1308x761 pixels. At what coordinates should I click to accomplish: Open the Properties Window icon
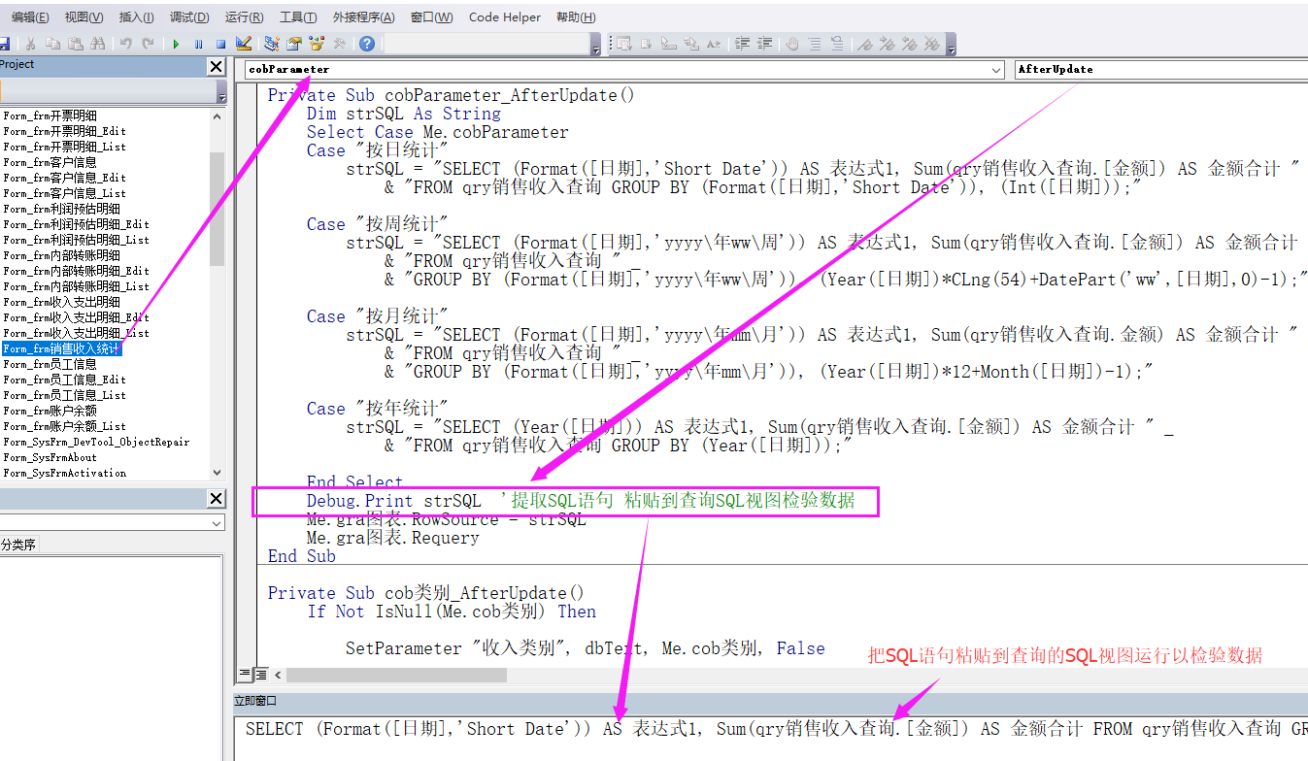294,44
